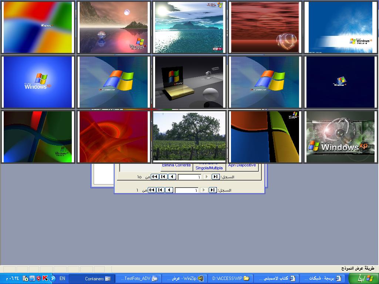The width and height of the screenshot is (379, 284).
Task: Switch to the برمجة - شبكات browser taskbar button
Action: [323, 278]
